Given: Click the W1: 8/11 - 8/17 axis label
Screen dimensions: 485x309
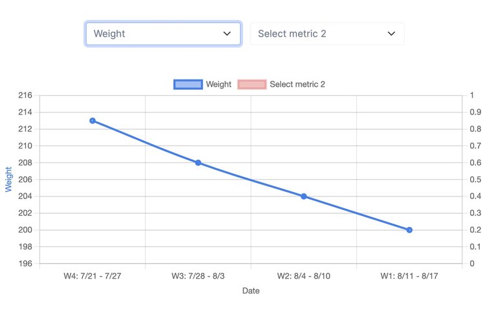Looking at the screenshot, I should coord(409,276).
